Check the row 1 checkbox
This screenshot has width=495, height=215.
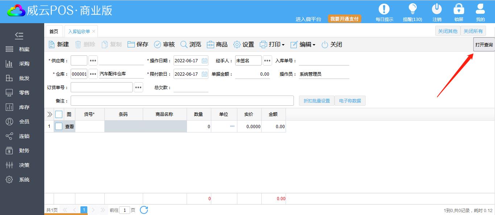tap(59, 126)
